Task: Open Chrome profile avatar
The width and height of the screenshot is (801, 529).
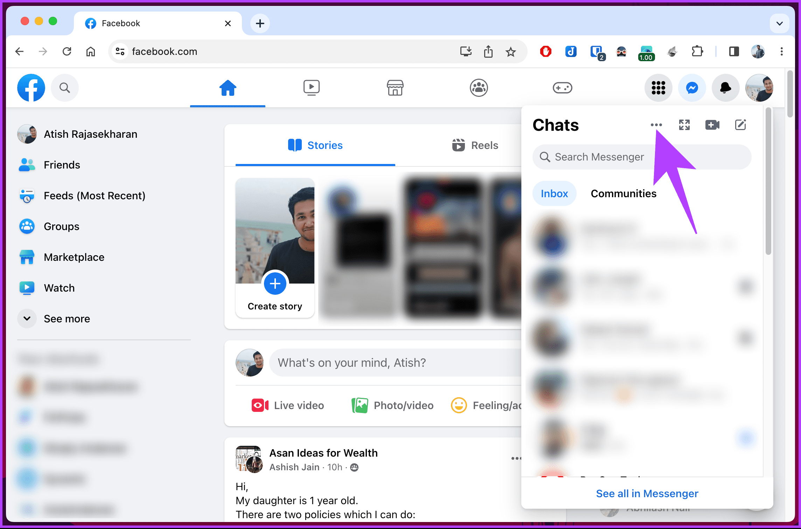Action: pyautogui.click(x=758, y=51)
